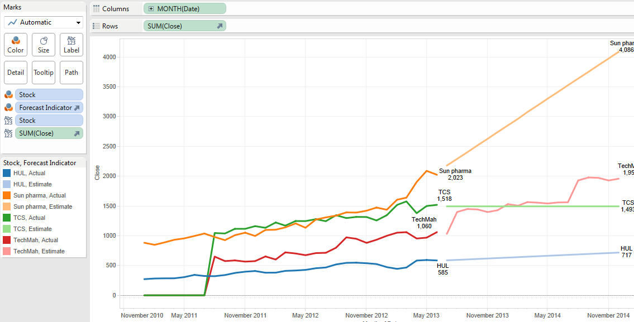This screenshot has height=322, width=634.
Task: Click the TechMah, Estimate color swatch
Action: 7,251
